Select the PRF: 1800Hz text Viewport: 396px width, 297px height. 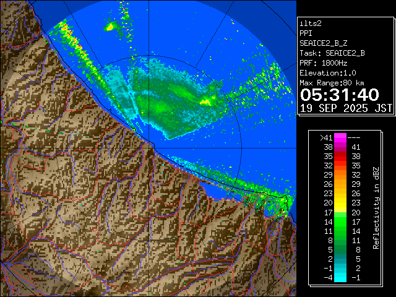[x=323, y=62]
